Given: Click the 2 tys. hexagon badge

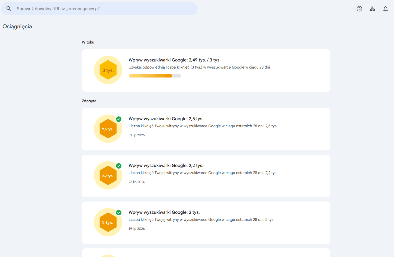Looking at the screenshot, I should (x=108, y=222).
